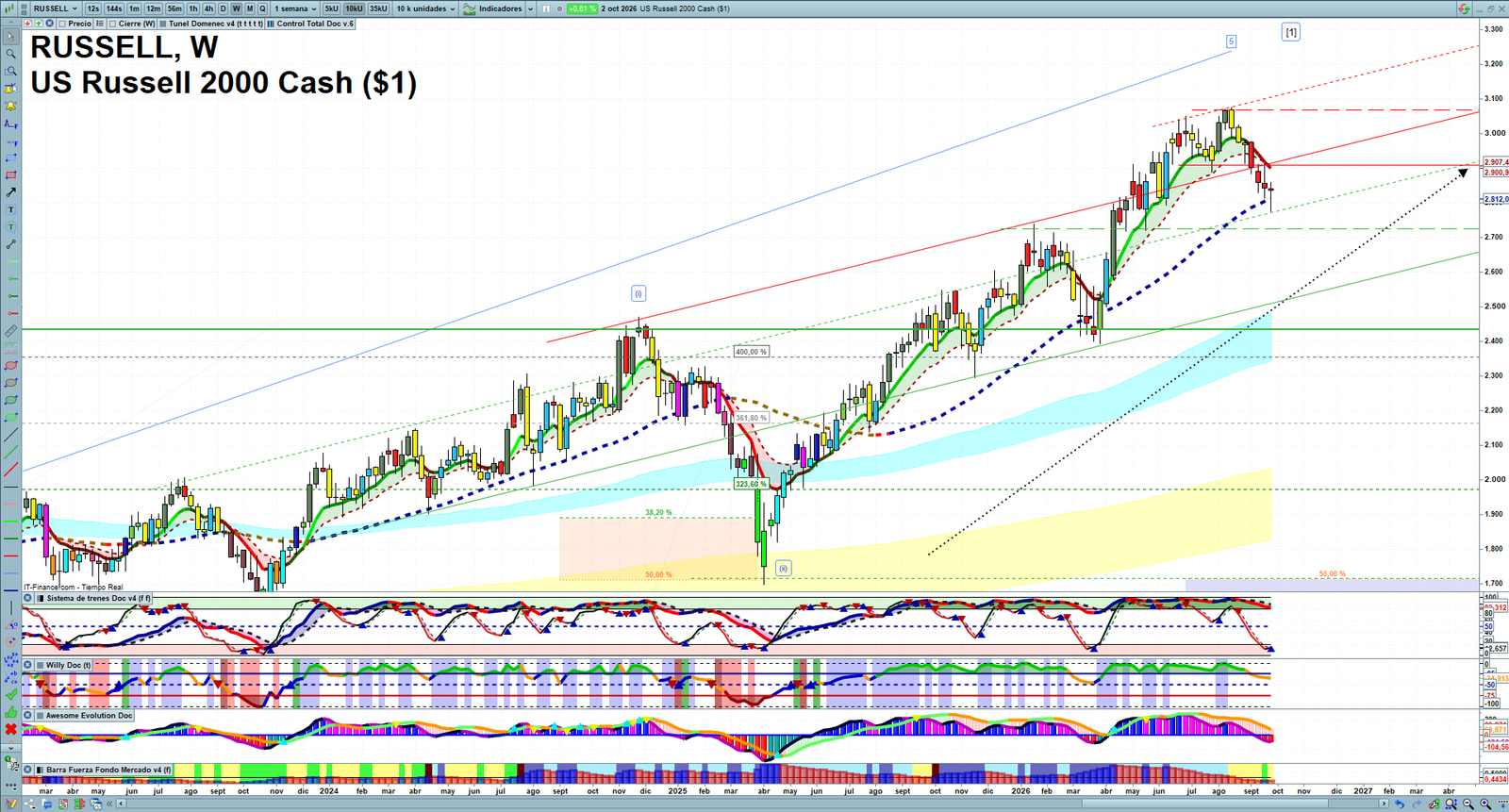Click the double left arrow at bottom bar
This screenshot has height=812, width=1509.
110,804
